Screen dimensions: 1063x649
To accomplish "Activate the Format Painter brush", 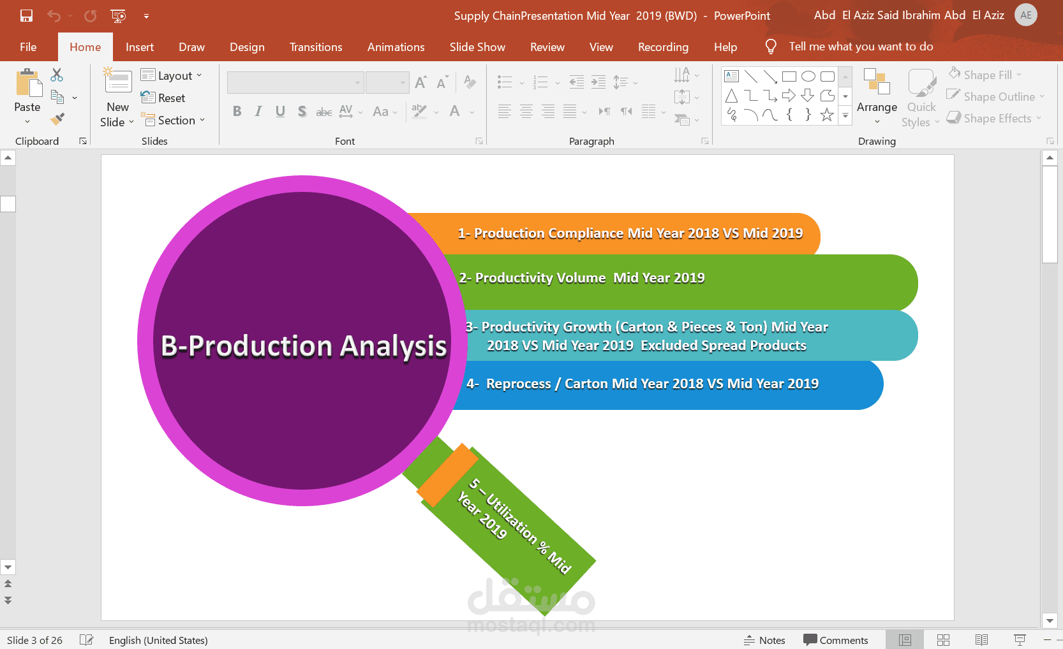I will (x=57, y=119).
